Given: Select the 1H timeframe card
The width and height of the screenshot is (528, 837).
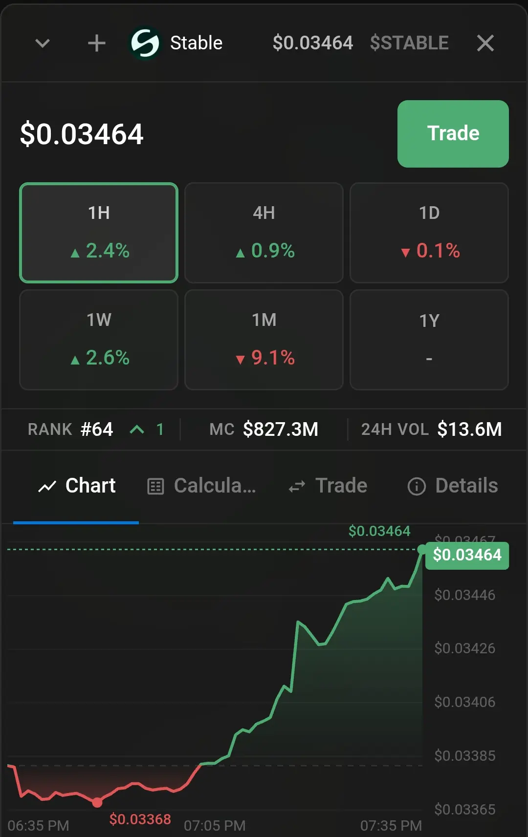Looking at the screenshot, I should pos(99,233).
